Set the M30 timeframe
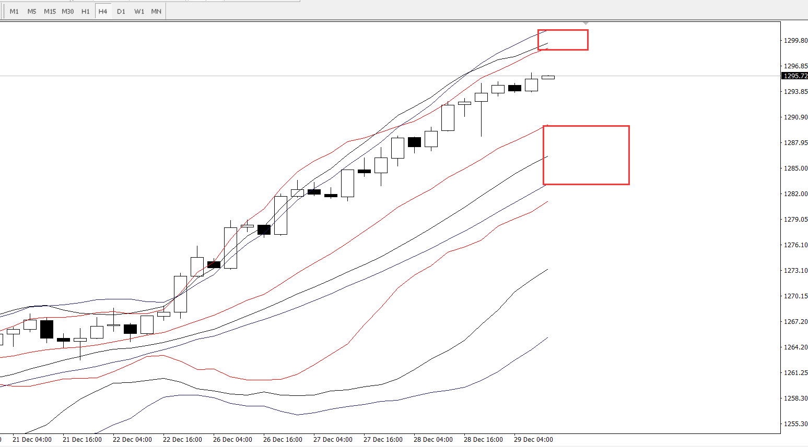 67,11
